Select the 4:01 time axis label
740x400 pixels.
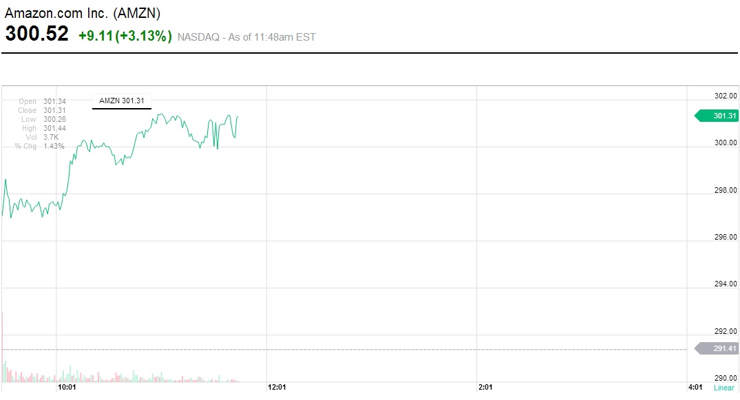click(x=695, y=388)
